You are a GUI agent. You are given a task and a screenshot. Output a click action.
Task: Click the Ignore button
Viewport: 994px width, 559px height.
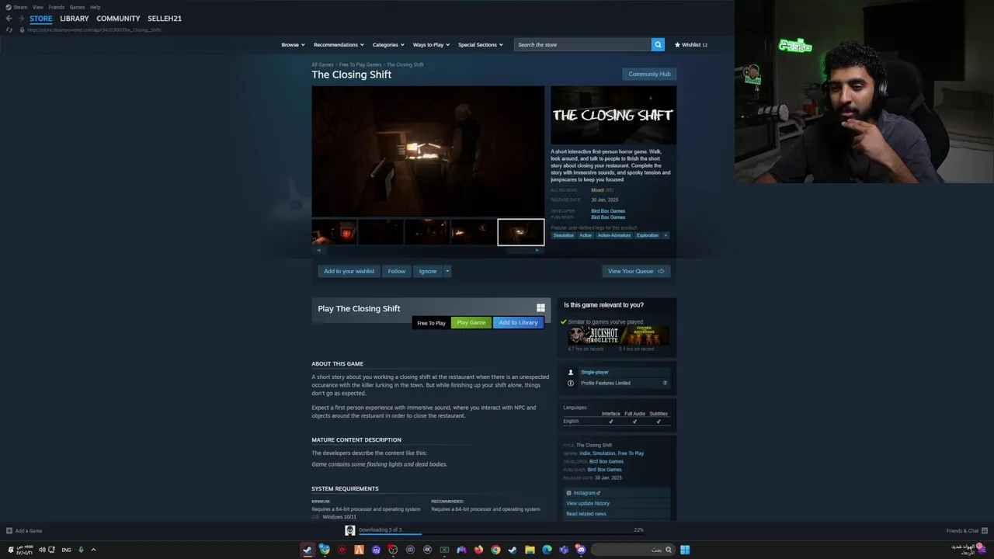point(428,271)
